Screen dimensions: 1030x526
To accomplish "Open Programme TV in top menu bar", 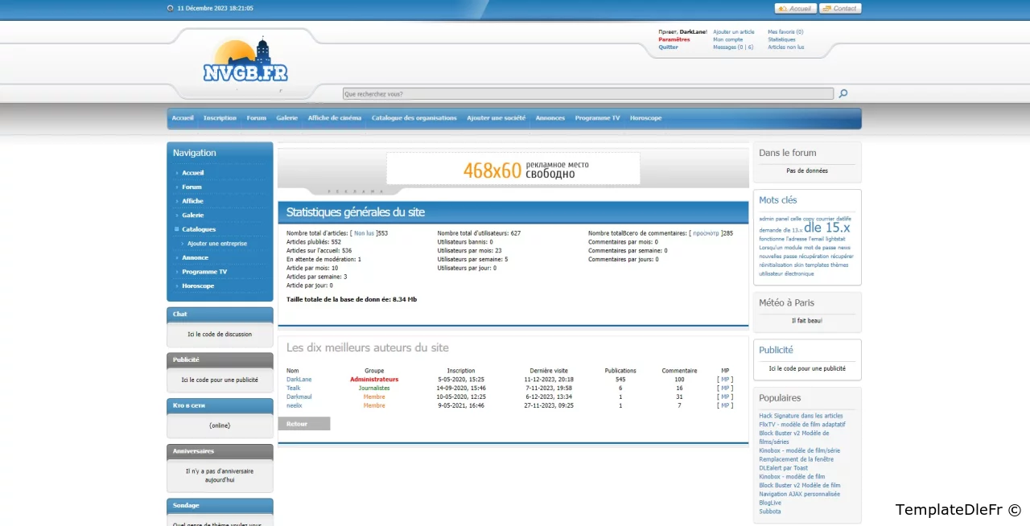I will [597, 118].
